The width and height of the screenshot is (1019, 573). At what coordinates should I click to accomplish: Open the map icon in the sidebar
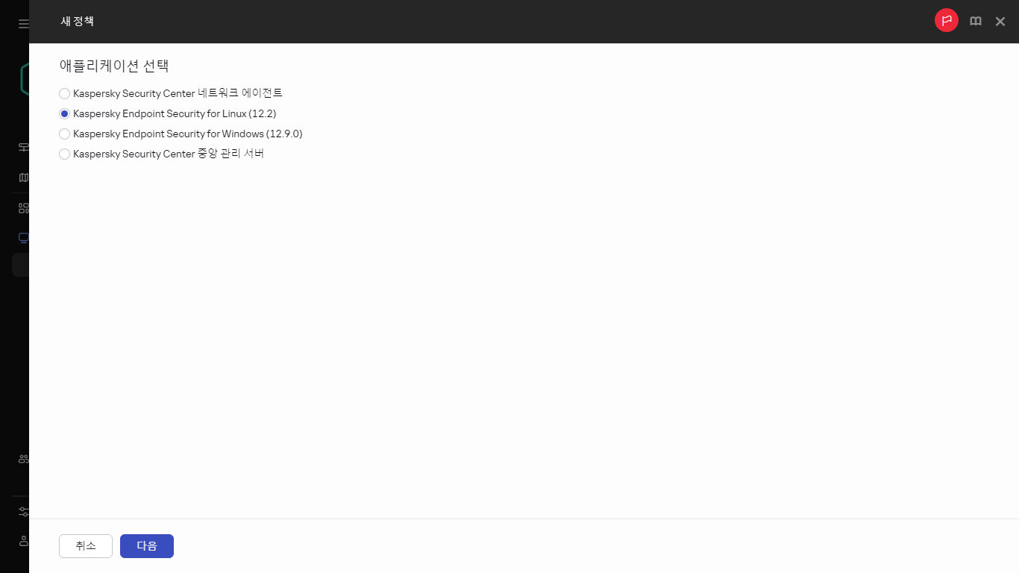coord(23,178)
